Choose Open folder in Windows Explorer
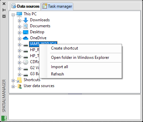The height and width of the screenshot is (122, 143). [x=80, y=58]
